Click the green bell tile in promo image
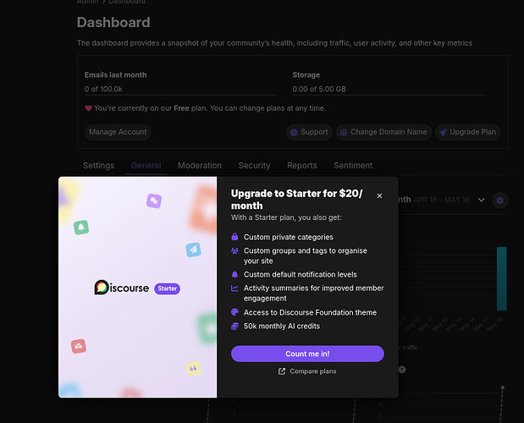524x423 pixels. click(x=81, y=228)
